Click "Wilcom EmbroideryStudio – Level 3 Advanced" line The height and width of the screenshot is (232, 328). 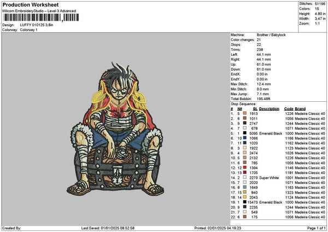pos(39,11)
